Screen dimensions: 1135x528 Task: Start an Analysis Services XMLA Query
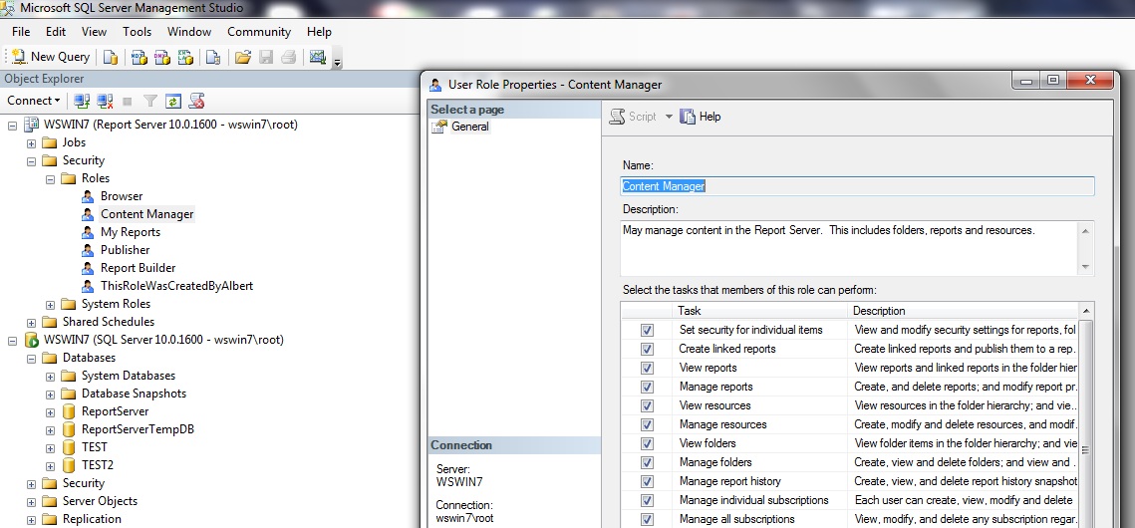(x=185, y=57)
